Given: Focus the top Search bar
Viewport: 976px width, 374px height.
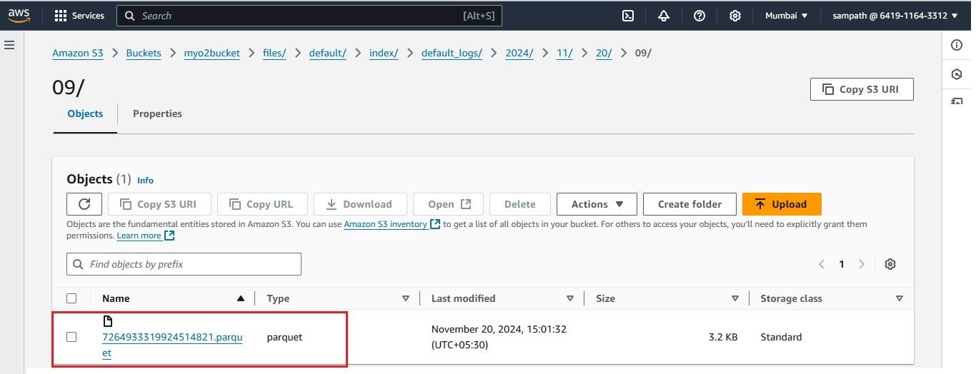Looking at the screenshot, I should coord(309,16).
